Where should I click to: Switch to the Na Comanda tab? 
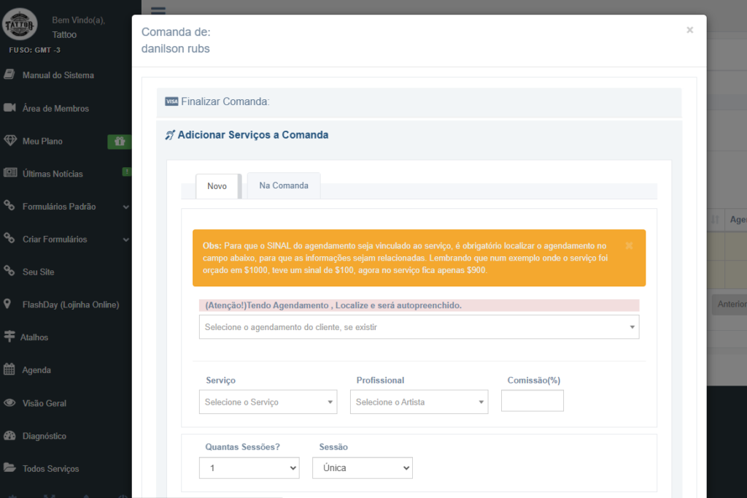coord(284,185)
